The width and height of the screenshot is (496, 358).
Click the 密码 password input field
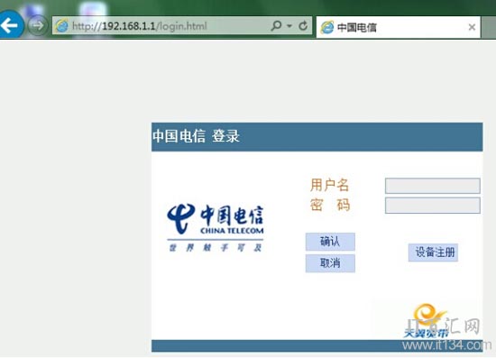432,206
